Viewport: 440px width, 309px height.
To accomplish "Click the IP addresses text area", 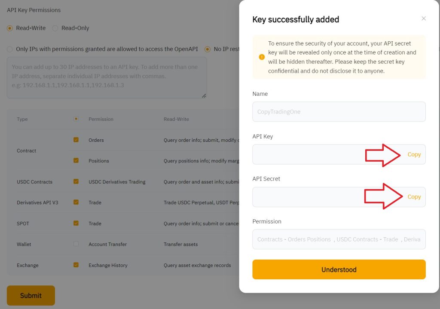I will pos(107,77).
